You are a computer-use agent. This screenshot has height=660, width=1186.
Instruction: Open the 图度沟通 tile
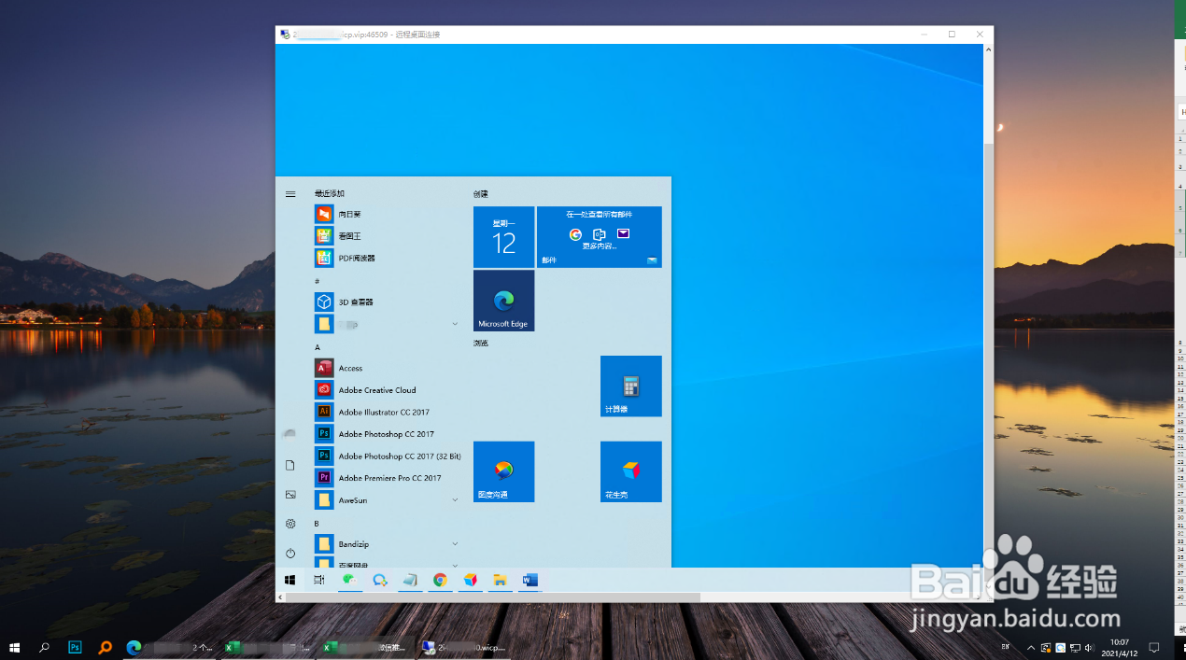point(504,471)
